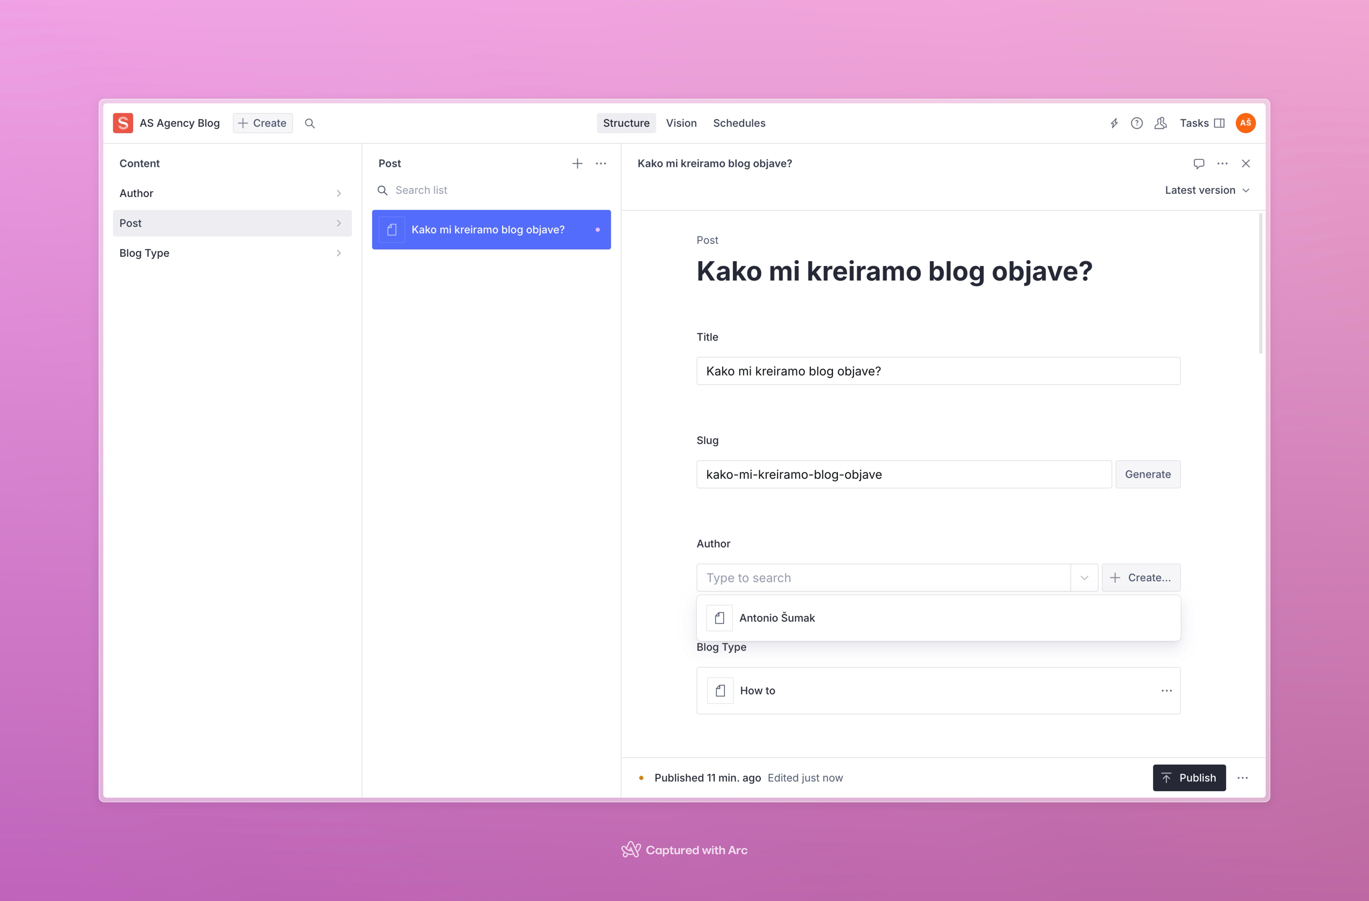Switch to the Schedules tab
This screenshot has height=901, width=1369.
[x=739, y=123]
